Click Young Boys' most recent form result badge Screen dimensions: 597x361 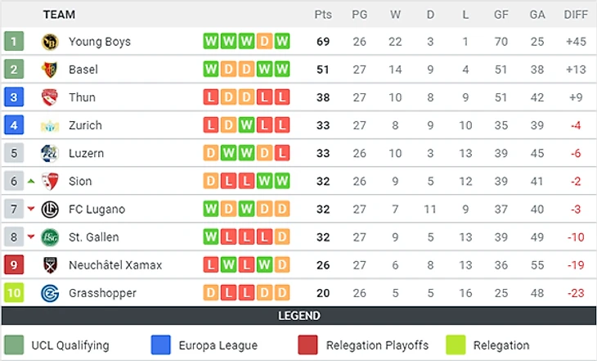(282, 42)
